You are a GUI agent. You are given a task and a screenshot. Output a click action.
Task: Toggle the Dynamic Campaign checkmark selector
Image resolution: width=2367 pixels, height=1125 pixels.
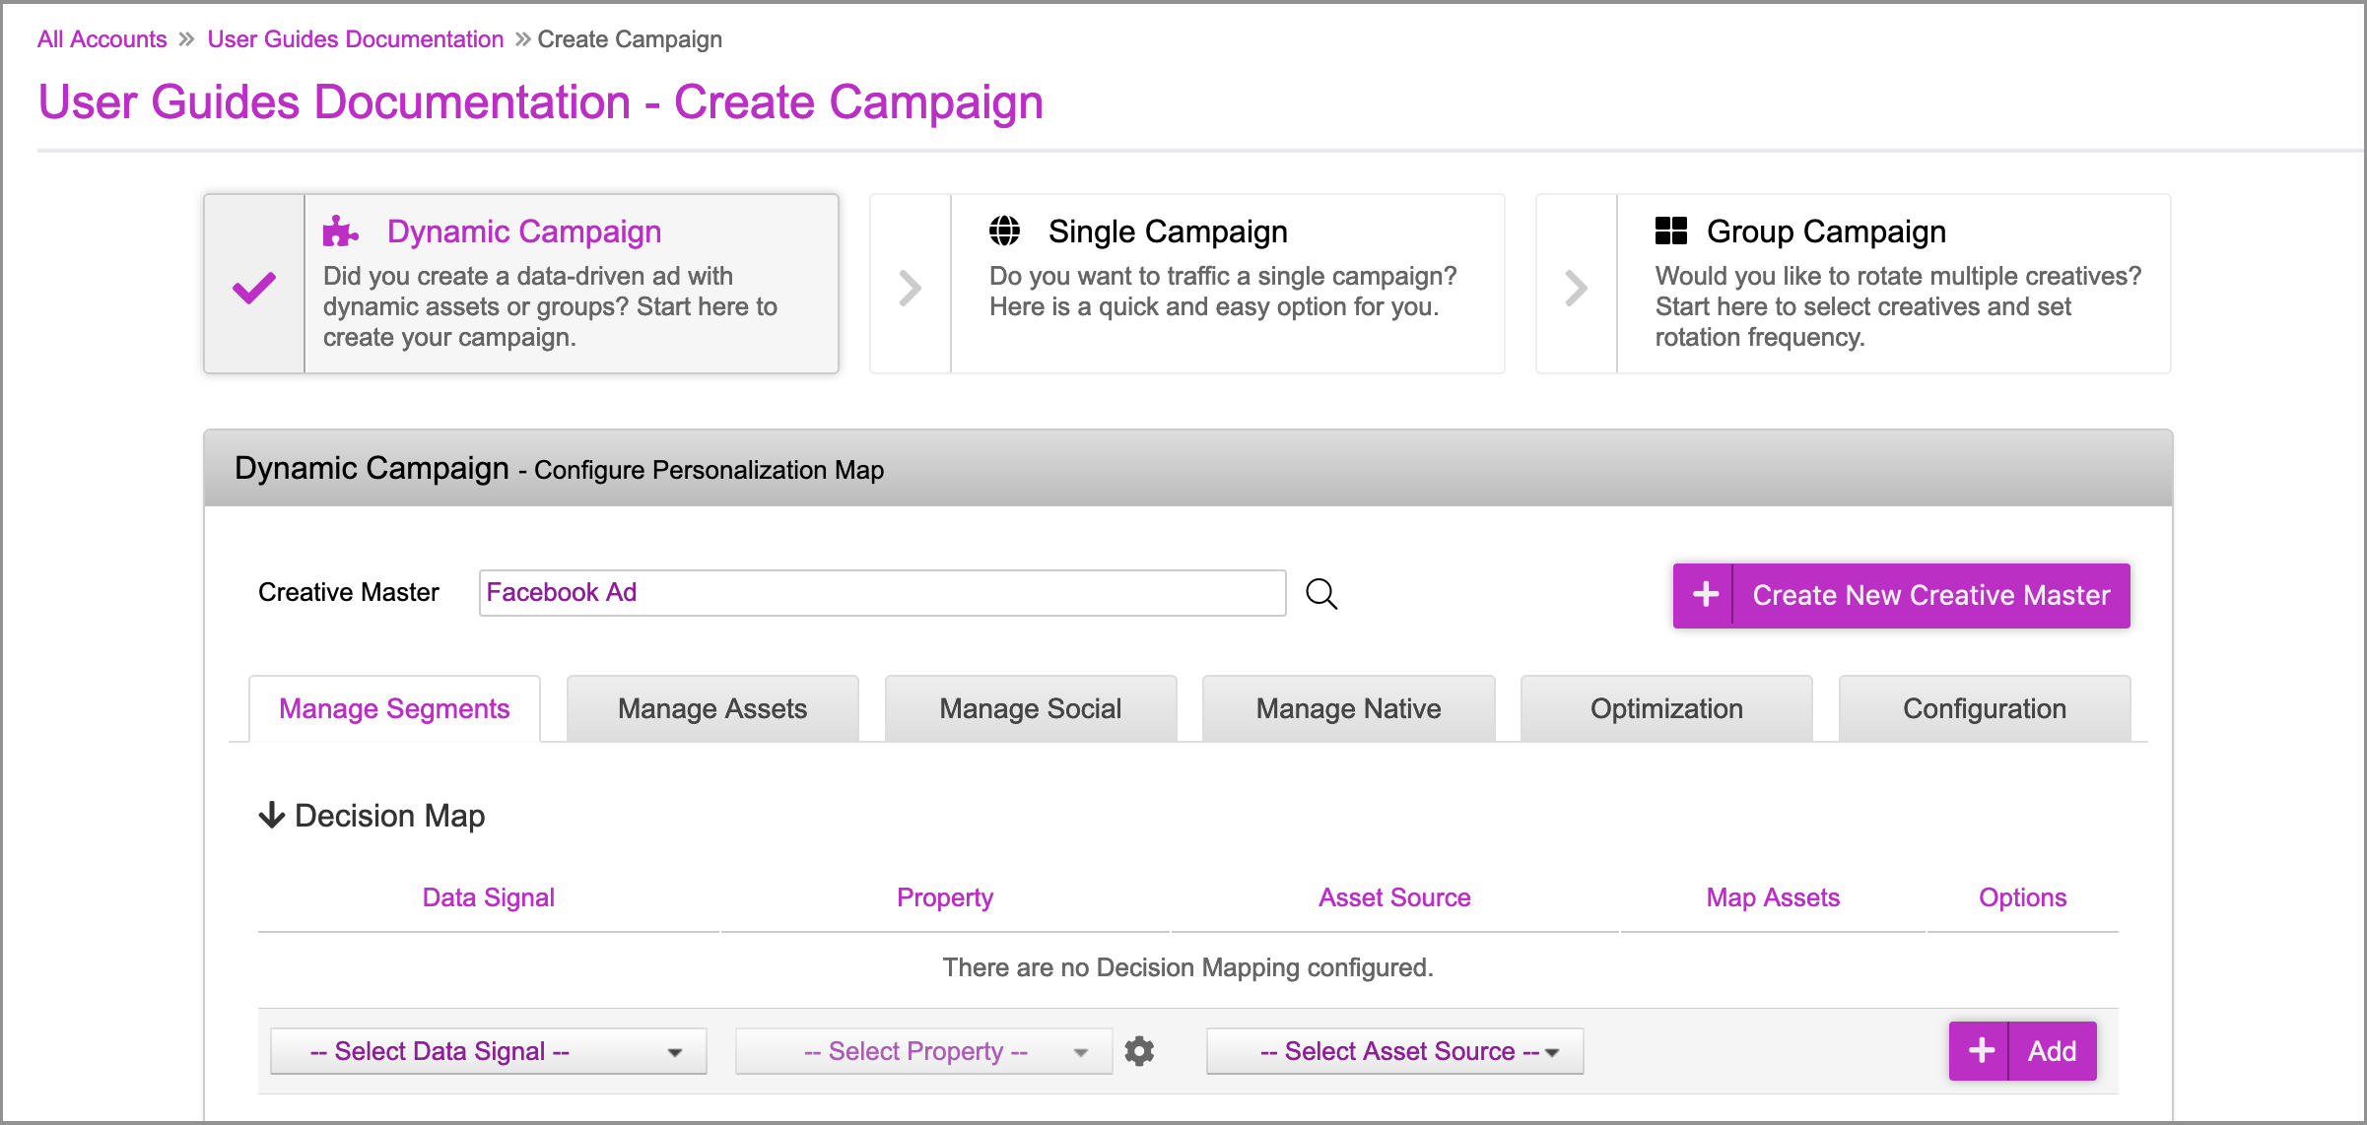point(254,286)
